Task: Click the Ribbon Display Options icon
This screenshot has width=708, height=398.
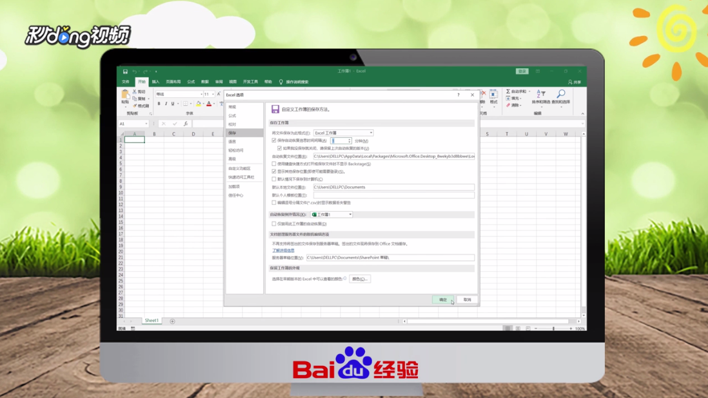Action: coord(538,71)
